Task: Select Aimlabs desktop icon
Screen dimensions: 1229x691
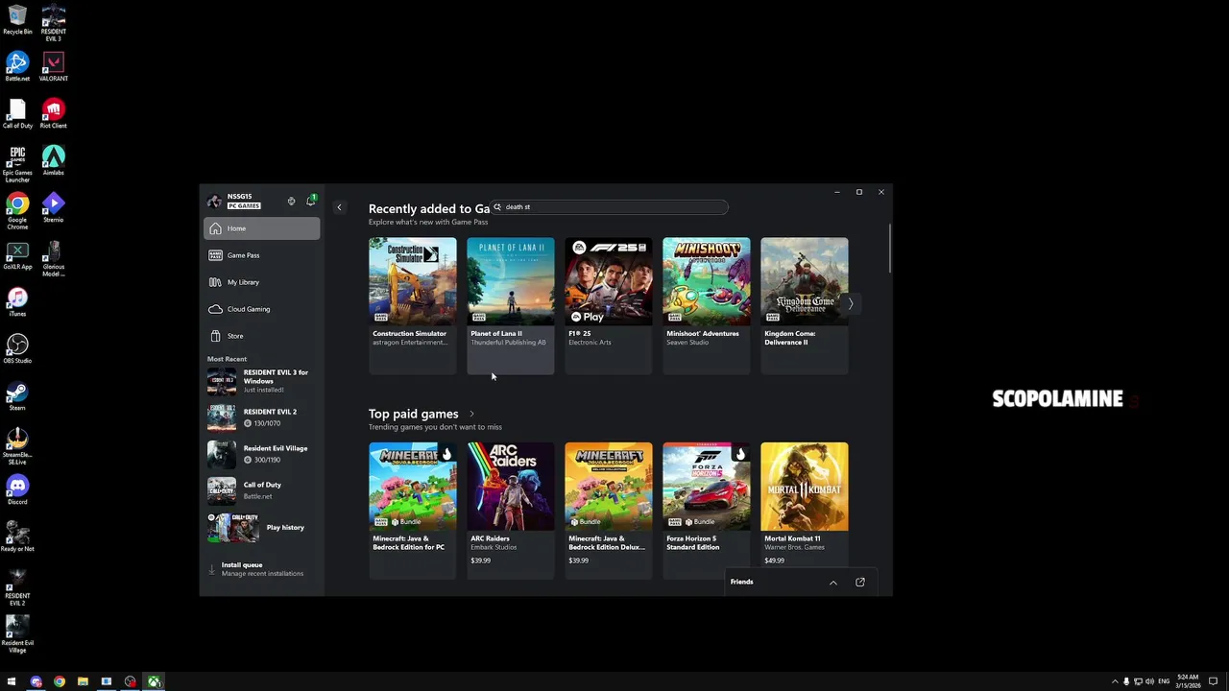Action: [53, 160]
